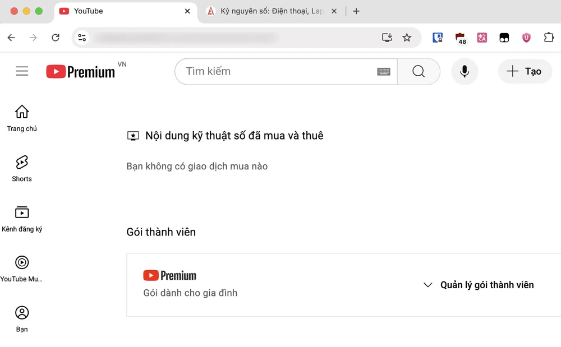
Task: Switch to the Kỷ nguyên số tab
Action: click(x=269, y=11)
